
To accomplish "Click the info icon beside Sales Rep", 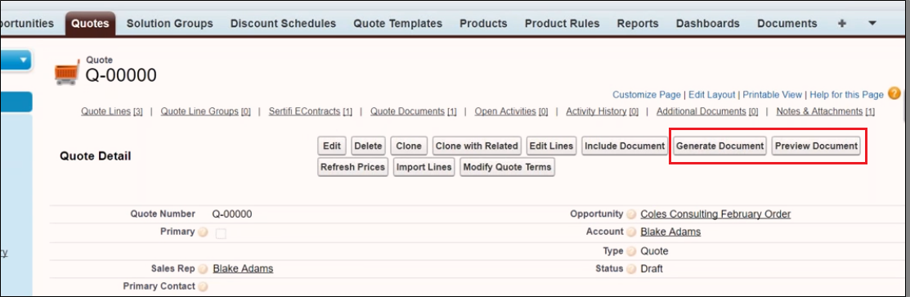I will coord(203,269).
